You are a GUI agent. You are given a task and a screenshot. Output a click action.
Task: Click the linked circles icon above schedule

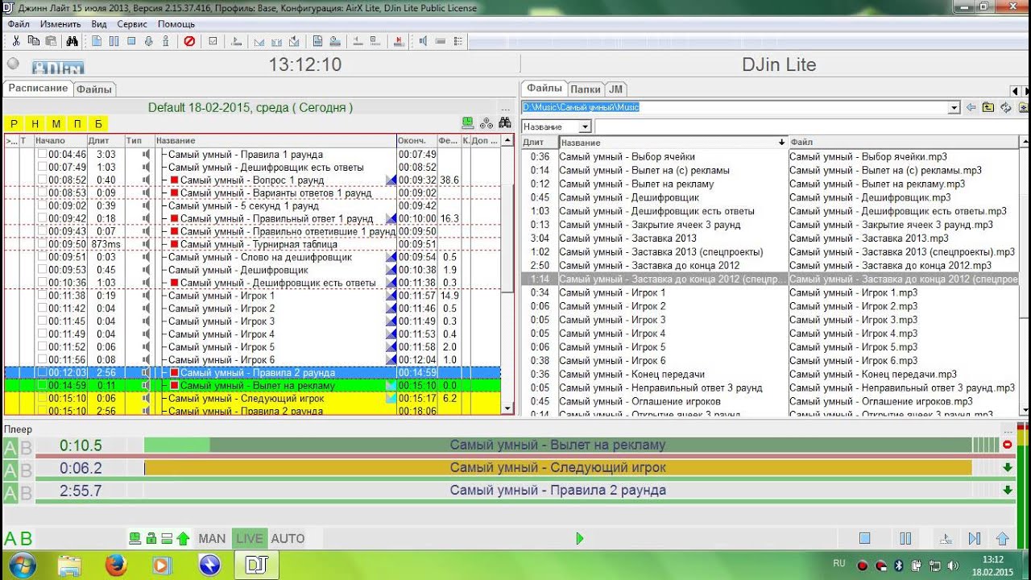point(486,122)
